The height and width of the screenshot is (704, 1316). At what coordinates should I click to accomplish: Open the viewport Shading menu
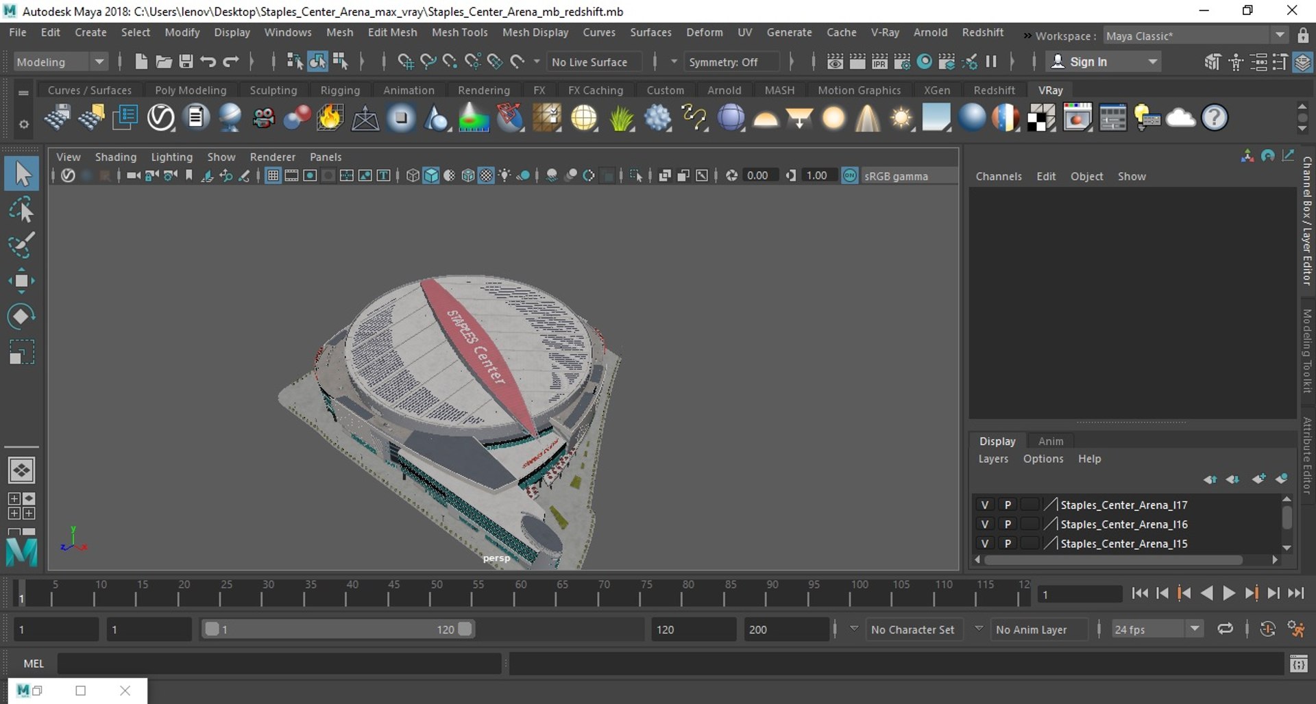point(116,157)
